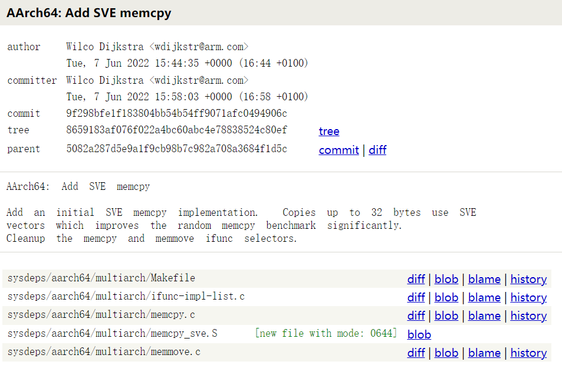Image resolution: width=562 pixels, height=368 pixels.
Task: Show history of memcpy.c
Action: [x=528, y=316]
